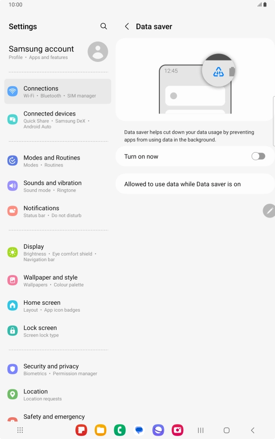Tap the Location pin icon
275x439 pixels.
click(x=12, y=394)
